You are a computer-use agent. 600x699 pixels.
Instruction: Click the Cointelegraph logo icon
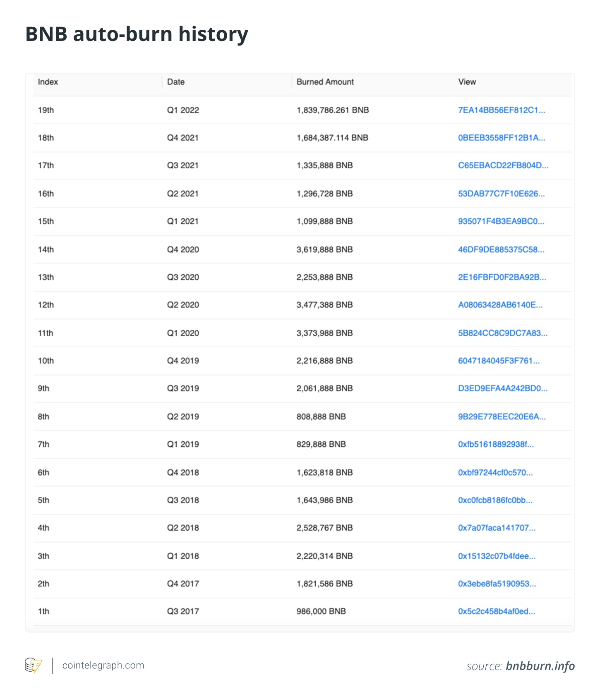point(33,665)
